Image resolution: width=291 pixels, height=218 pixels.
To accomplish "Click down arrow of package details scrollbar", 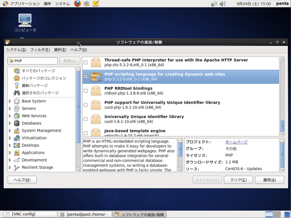I will tap(282, 170).
